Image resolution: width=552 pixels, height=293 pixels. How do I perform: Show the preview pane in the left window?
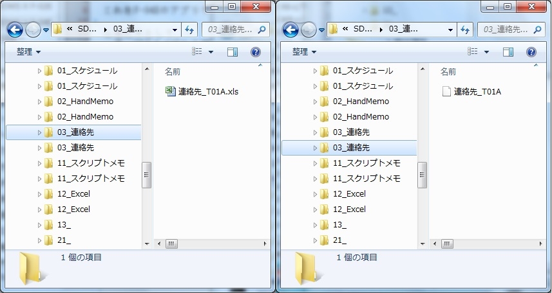(233, 52)
